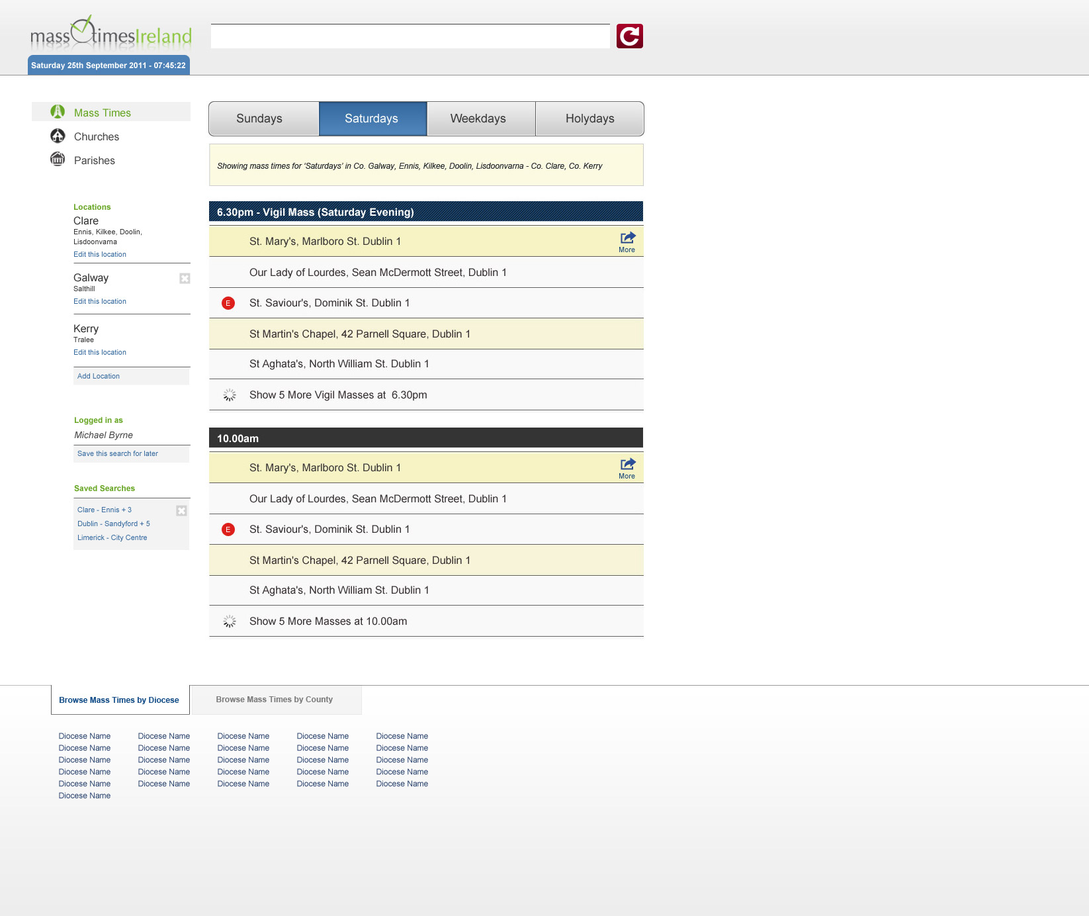Image resolution: width=1089 pixels, height=916 pixels.
Task: Delete the Clare - Ennis saved search
Action: coord(181,510)
